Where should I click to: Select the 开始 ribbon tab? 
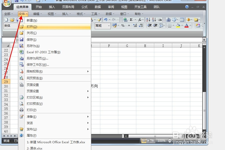pos(38,7)
